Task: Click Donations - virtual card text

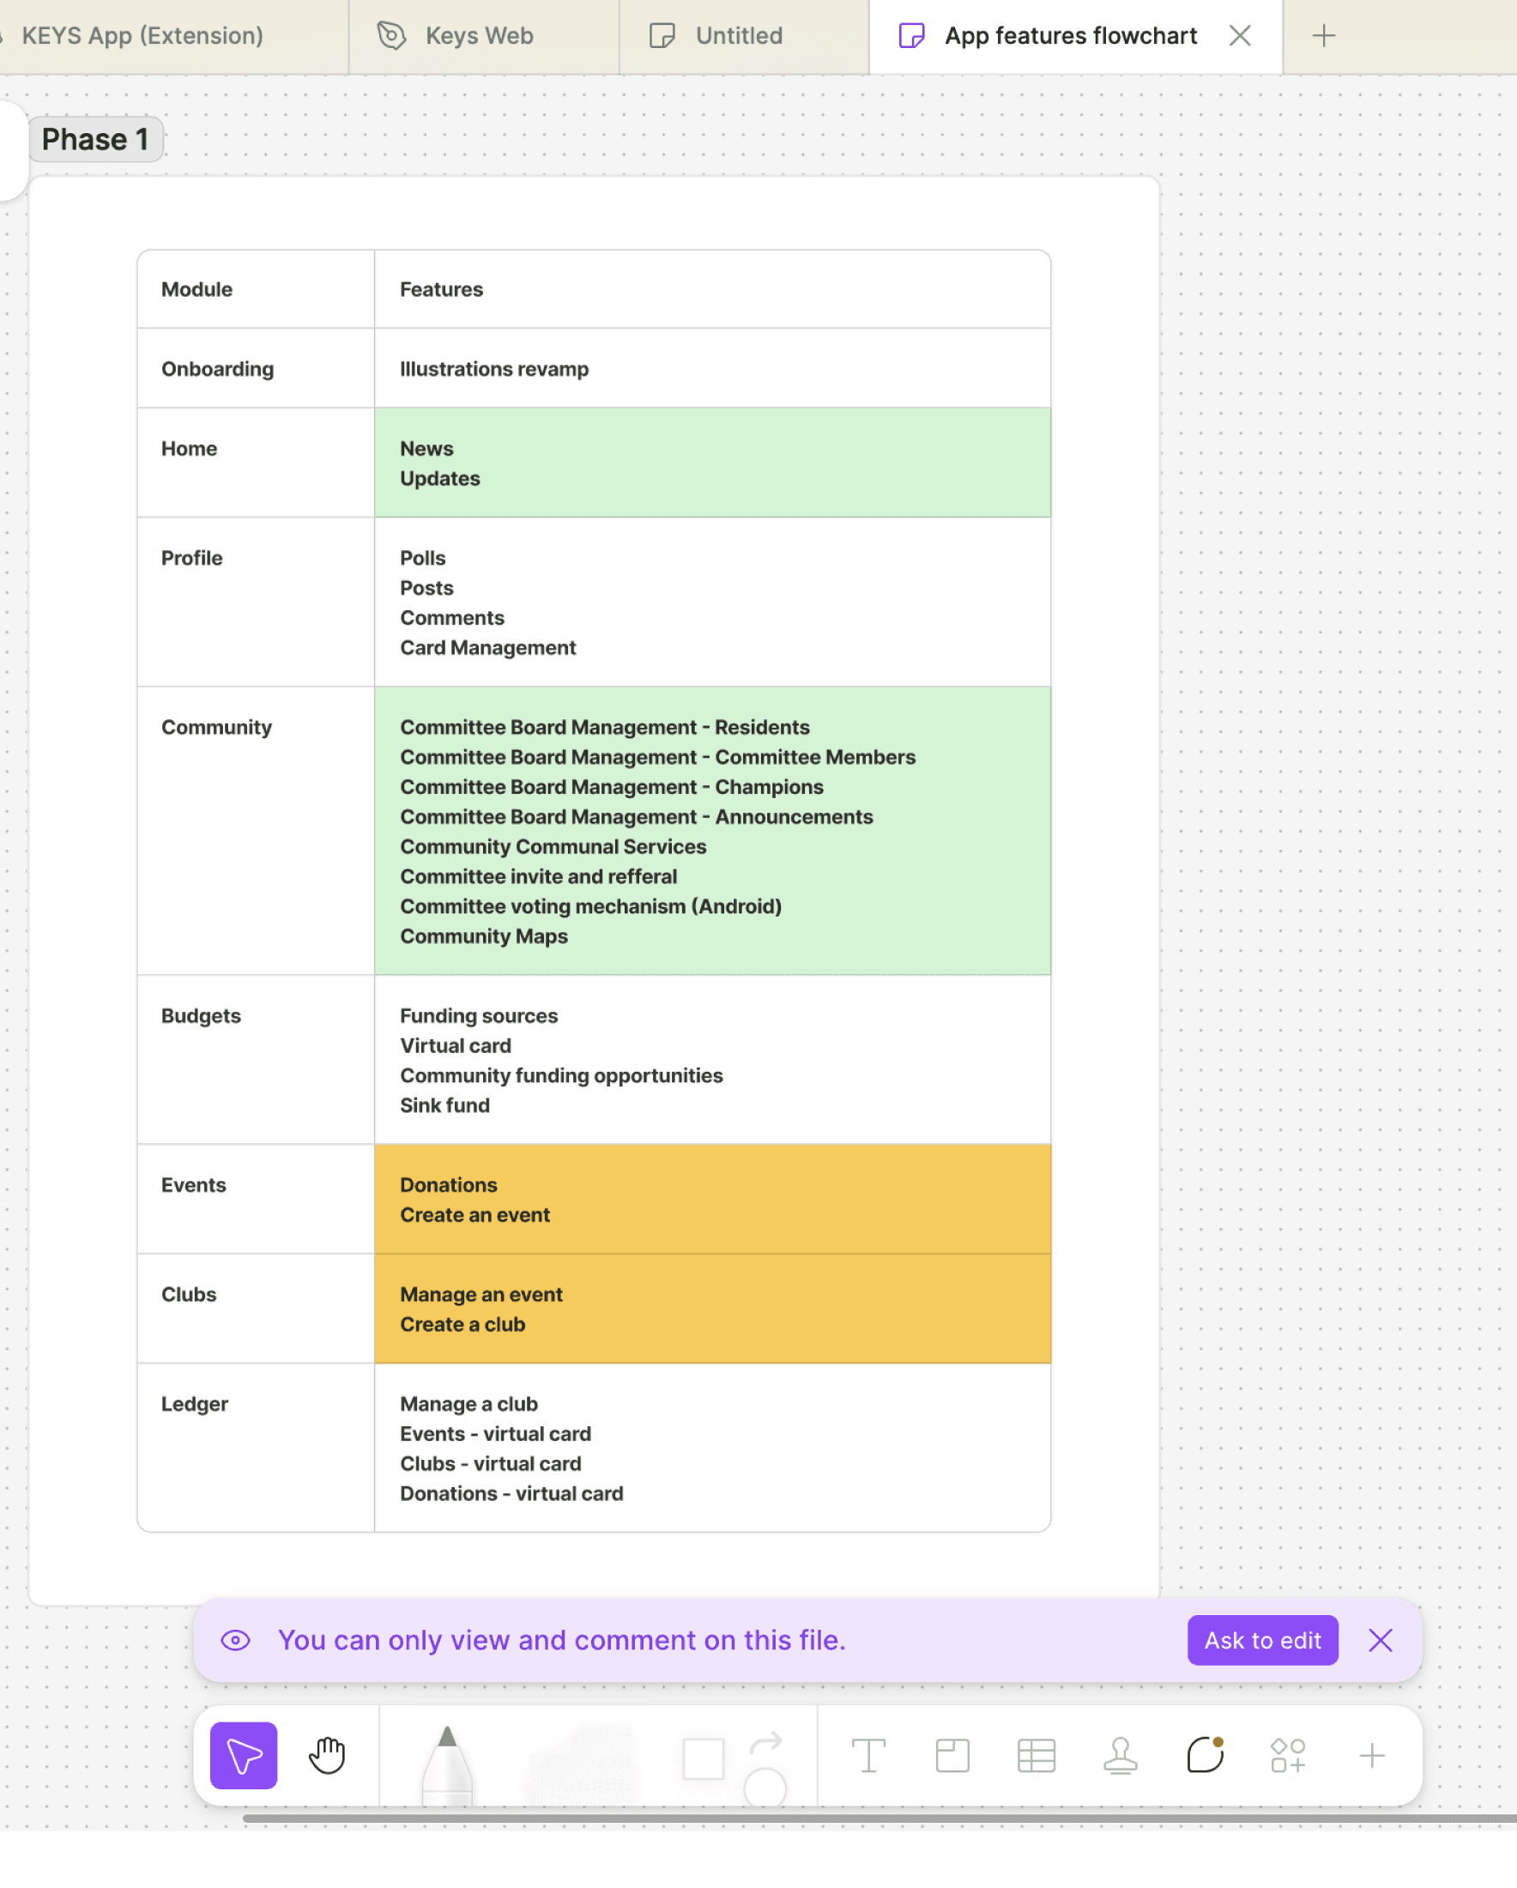Action: pos(511,1494)
